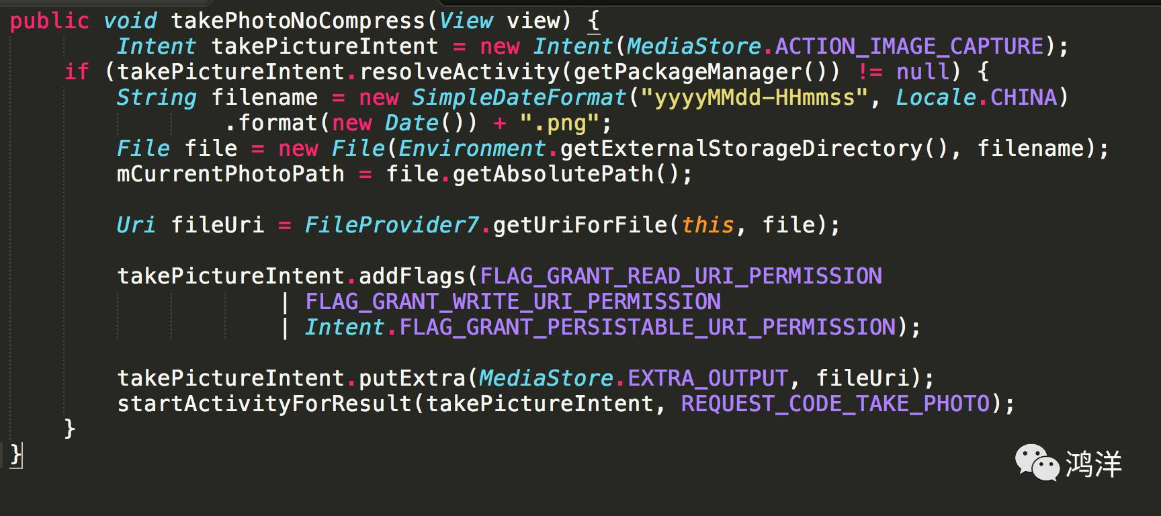Click the final closing brace of method
The width and height of the screenshot is (1161, 516).
(16, 456)
